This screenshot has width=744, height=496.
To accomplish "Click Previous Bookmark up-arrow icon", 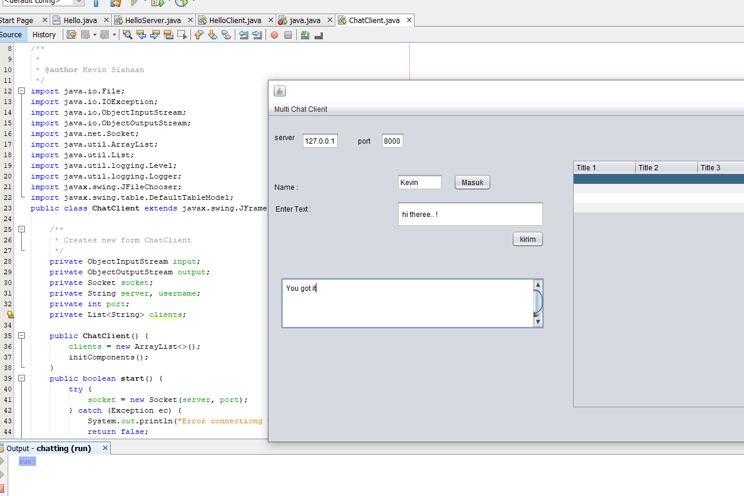I will [x=199, y=35].
